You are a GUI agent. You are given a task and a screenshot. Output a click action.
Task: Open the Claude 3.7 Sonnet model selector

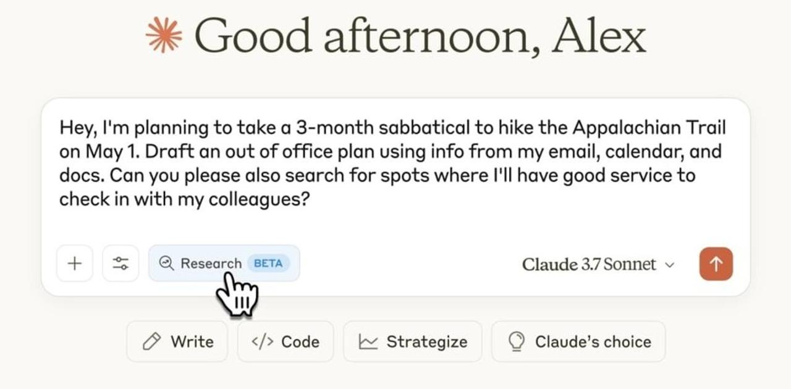(588, 264)
